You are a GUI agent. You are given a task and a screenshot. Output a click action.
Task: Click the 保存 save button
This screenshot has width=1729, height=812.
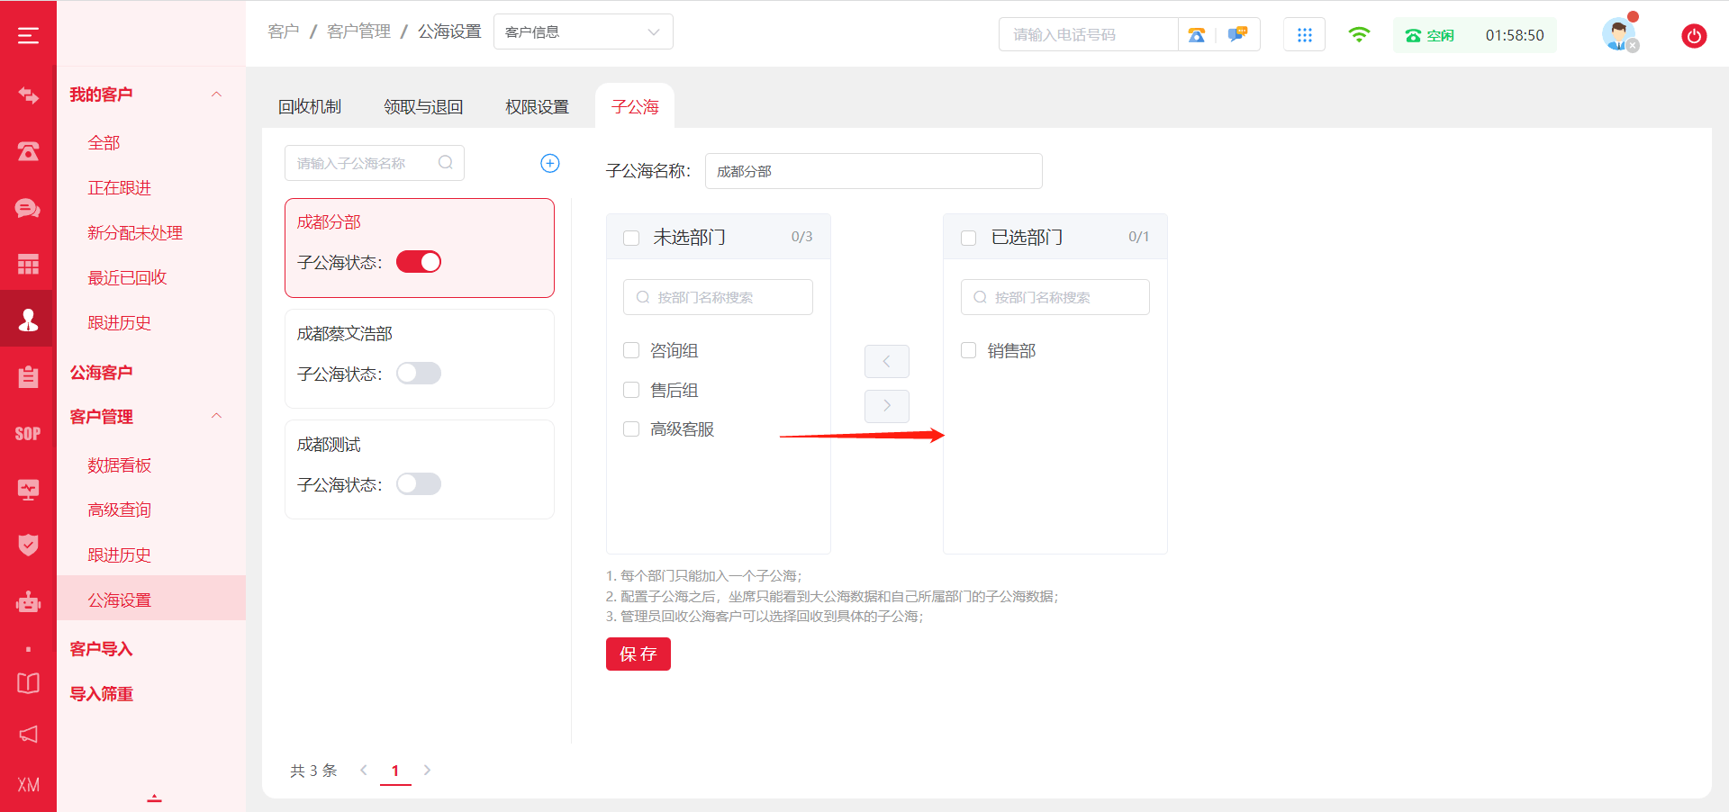tap(638, 654)
